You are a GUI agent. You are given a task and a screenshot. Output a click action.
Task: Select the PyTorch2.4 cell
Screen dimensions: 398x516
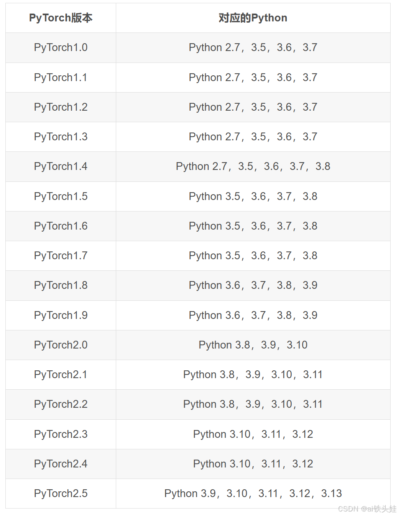click(x=61, y=464)
